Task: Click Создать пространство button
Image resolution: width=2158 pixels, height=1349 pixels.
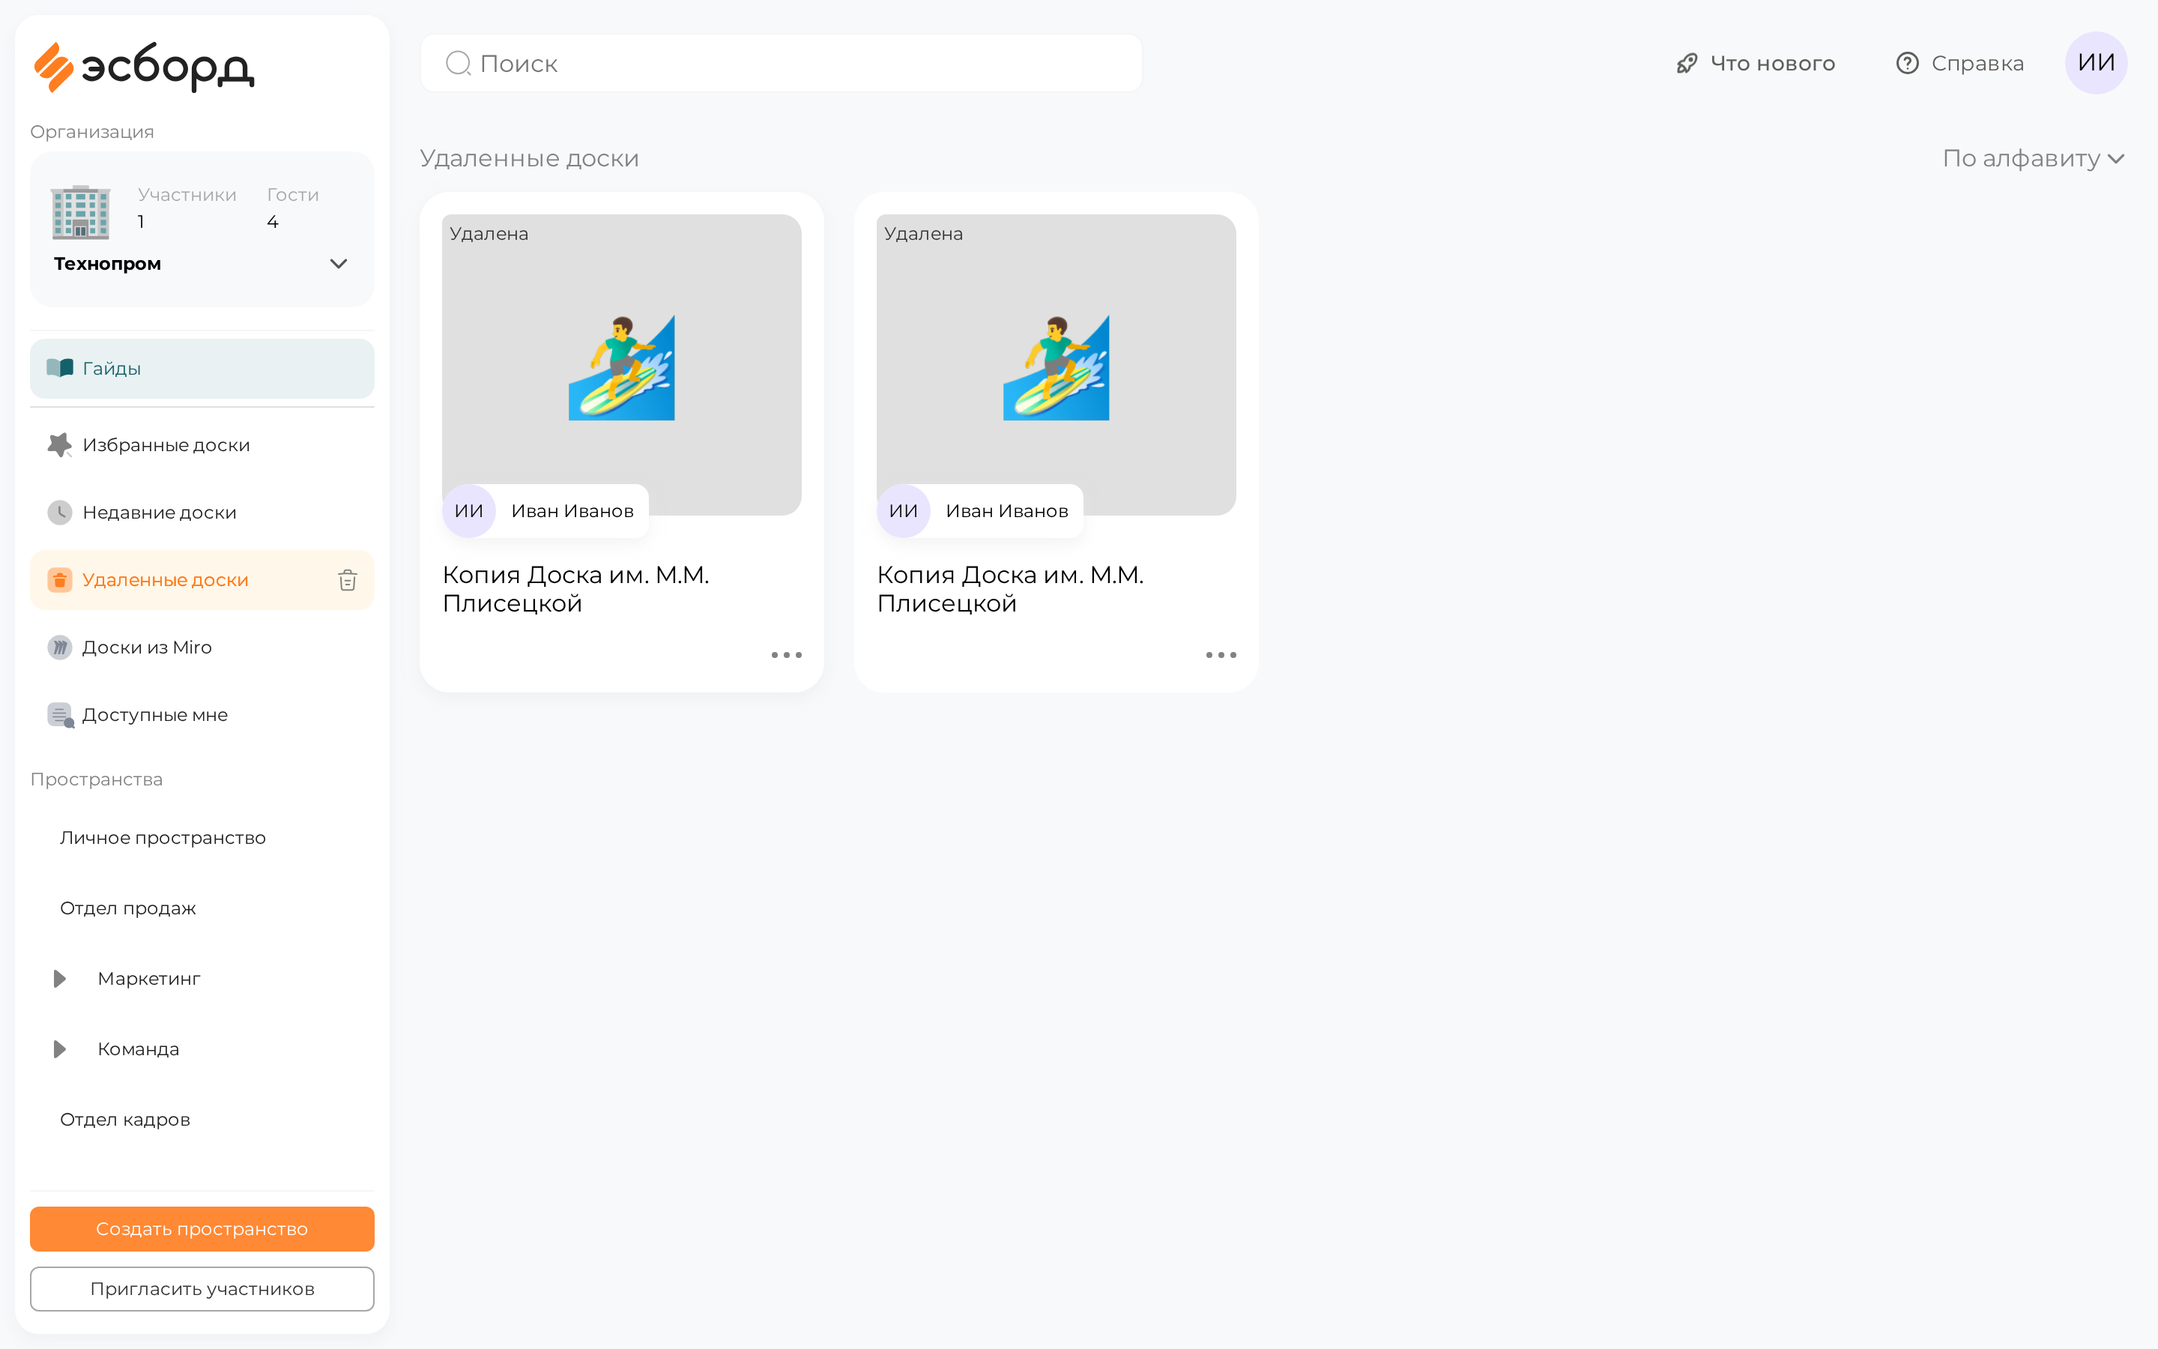Action: (202, 1228)
